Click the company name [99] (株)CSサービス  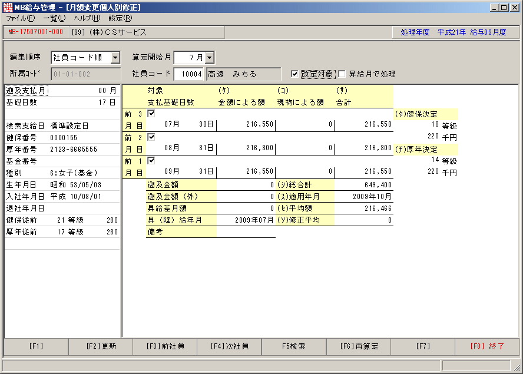(x=109, y=32)
